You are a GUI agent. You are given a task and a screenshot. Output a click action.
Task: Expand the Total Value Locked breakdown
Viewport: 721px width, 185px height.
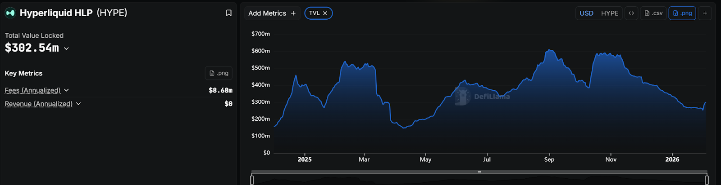[x=66, y=48]
